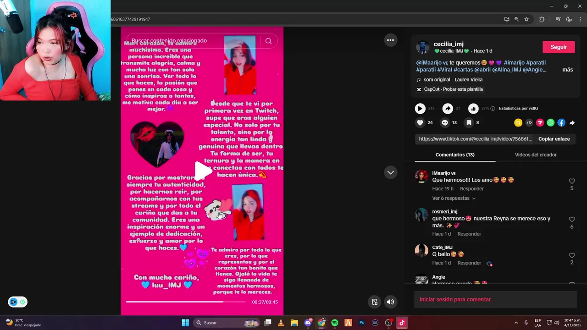587x330 pixels.
Task: Like Cate_IMJ's comment heart
Action: (x=572, y=255)
